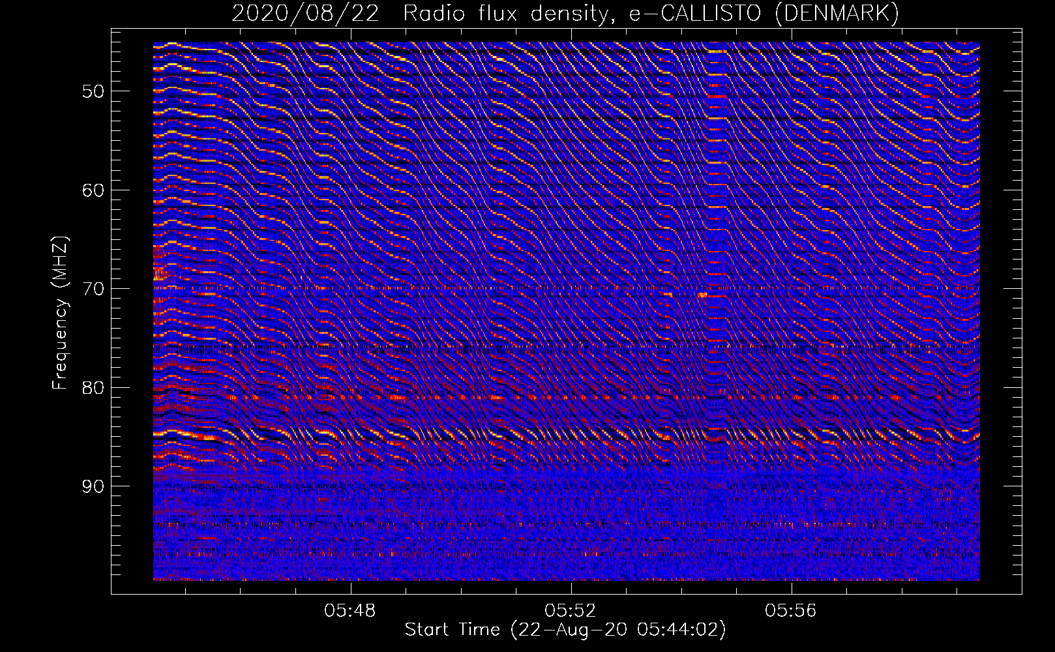
Task: Click the 70 MHz frequency tick label
Action: pyautogui.click(x=93, y=289)
